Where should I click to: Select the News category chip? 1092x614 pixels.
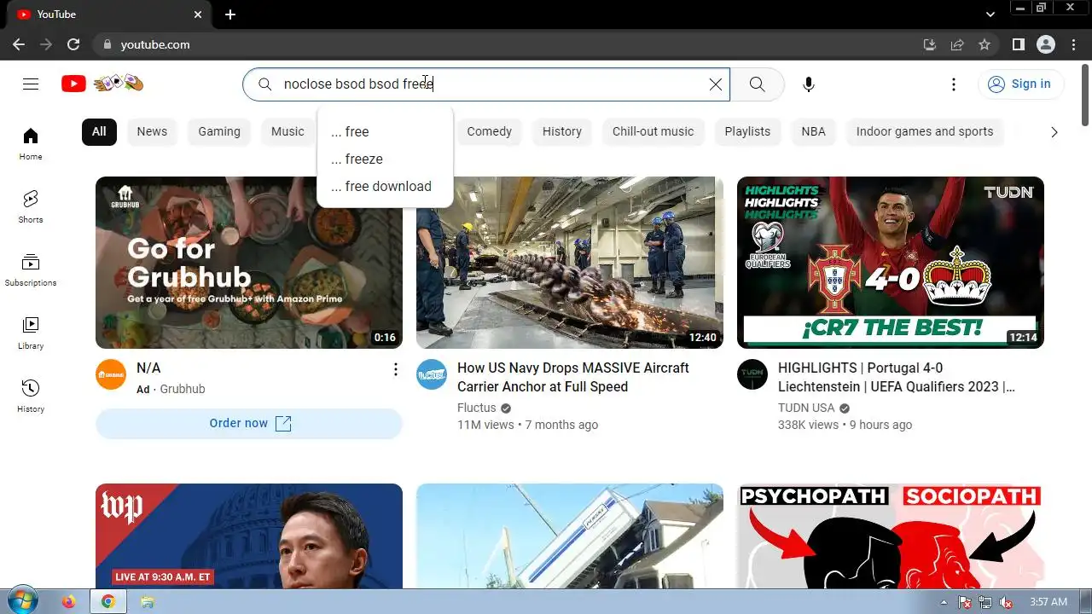(x=152, y=131)
